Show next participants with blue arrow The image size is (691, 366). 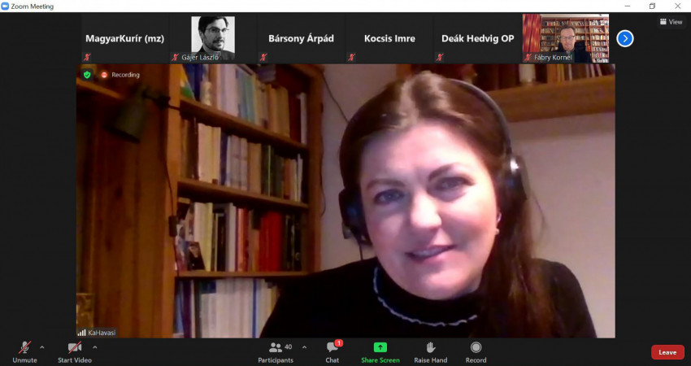624,38
